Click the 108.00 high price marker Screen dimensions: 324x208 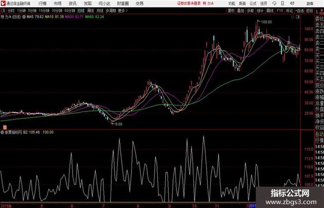(266, 22)
